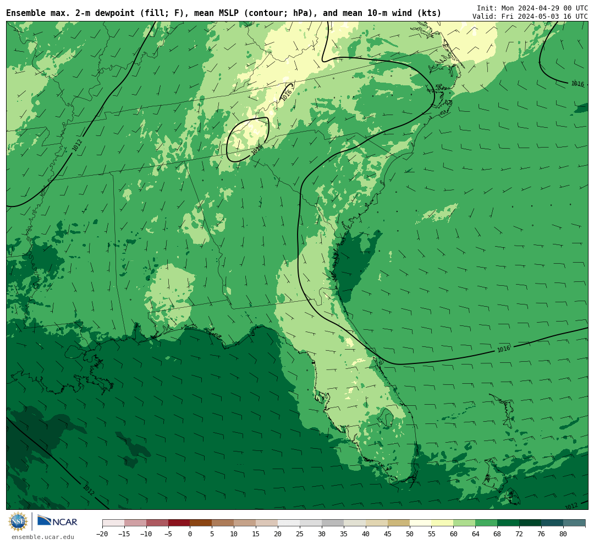Viewport: 594px width, 544px height.
Task: Select the map title about ensemble max dewpoint
Action: click(x=223, y=13)
